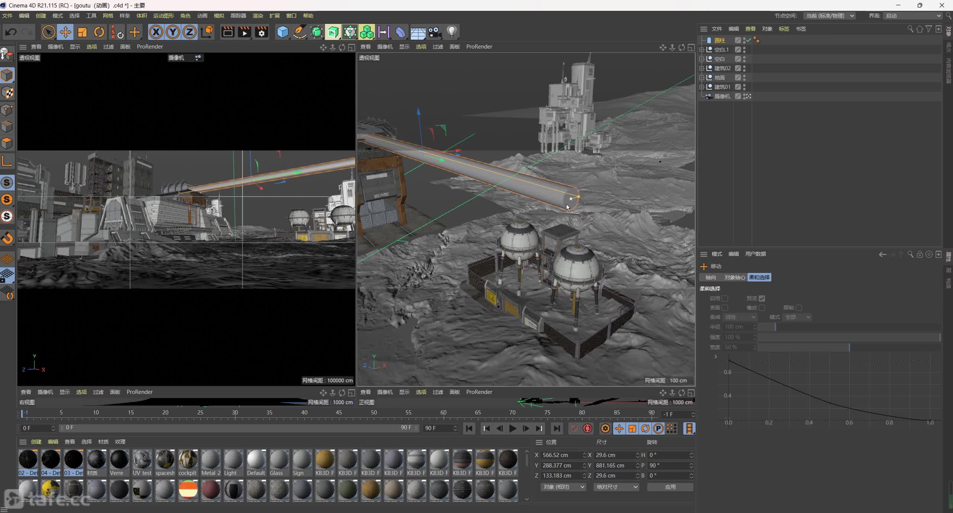Viewport: 953px width, 513px height.
Task: Click the MoGraph Cloner green cubes icon
Action: pos(367,32)
